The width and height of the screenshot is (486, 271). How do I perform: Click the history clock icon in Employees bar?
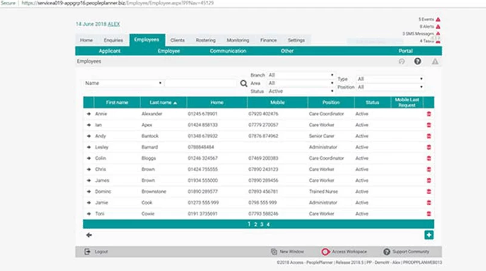click(402, 61)
